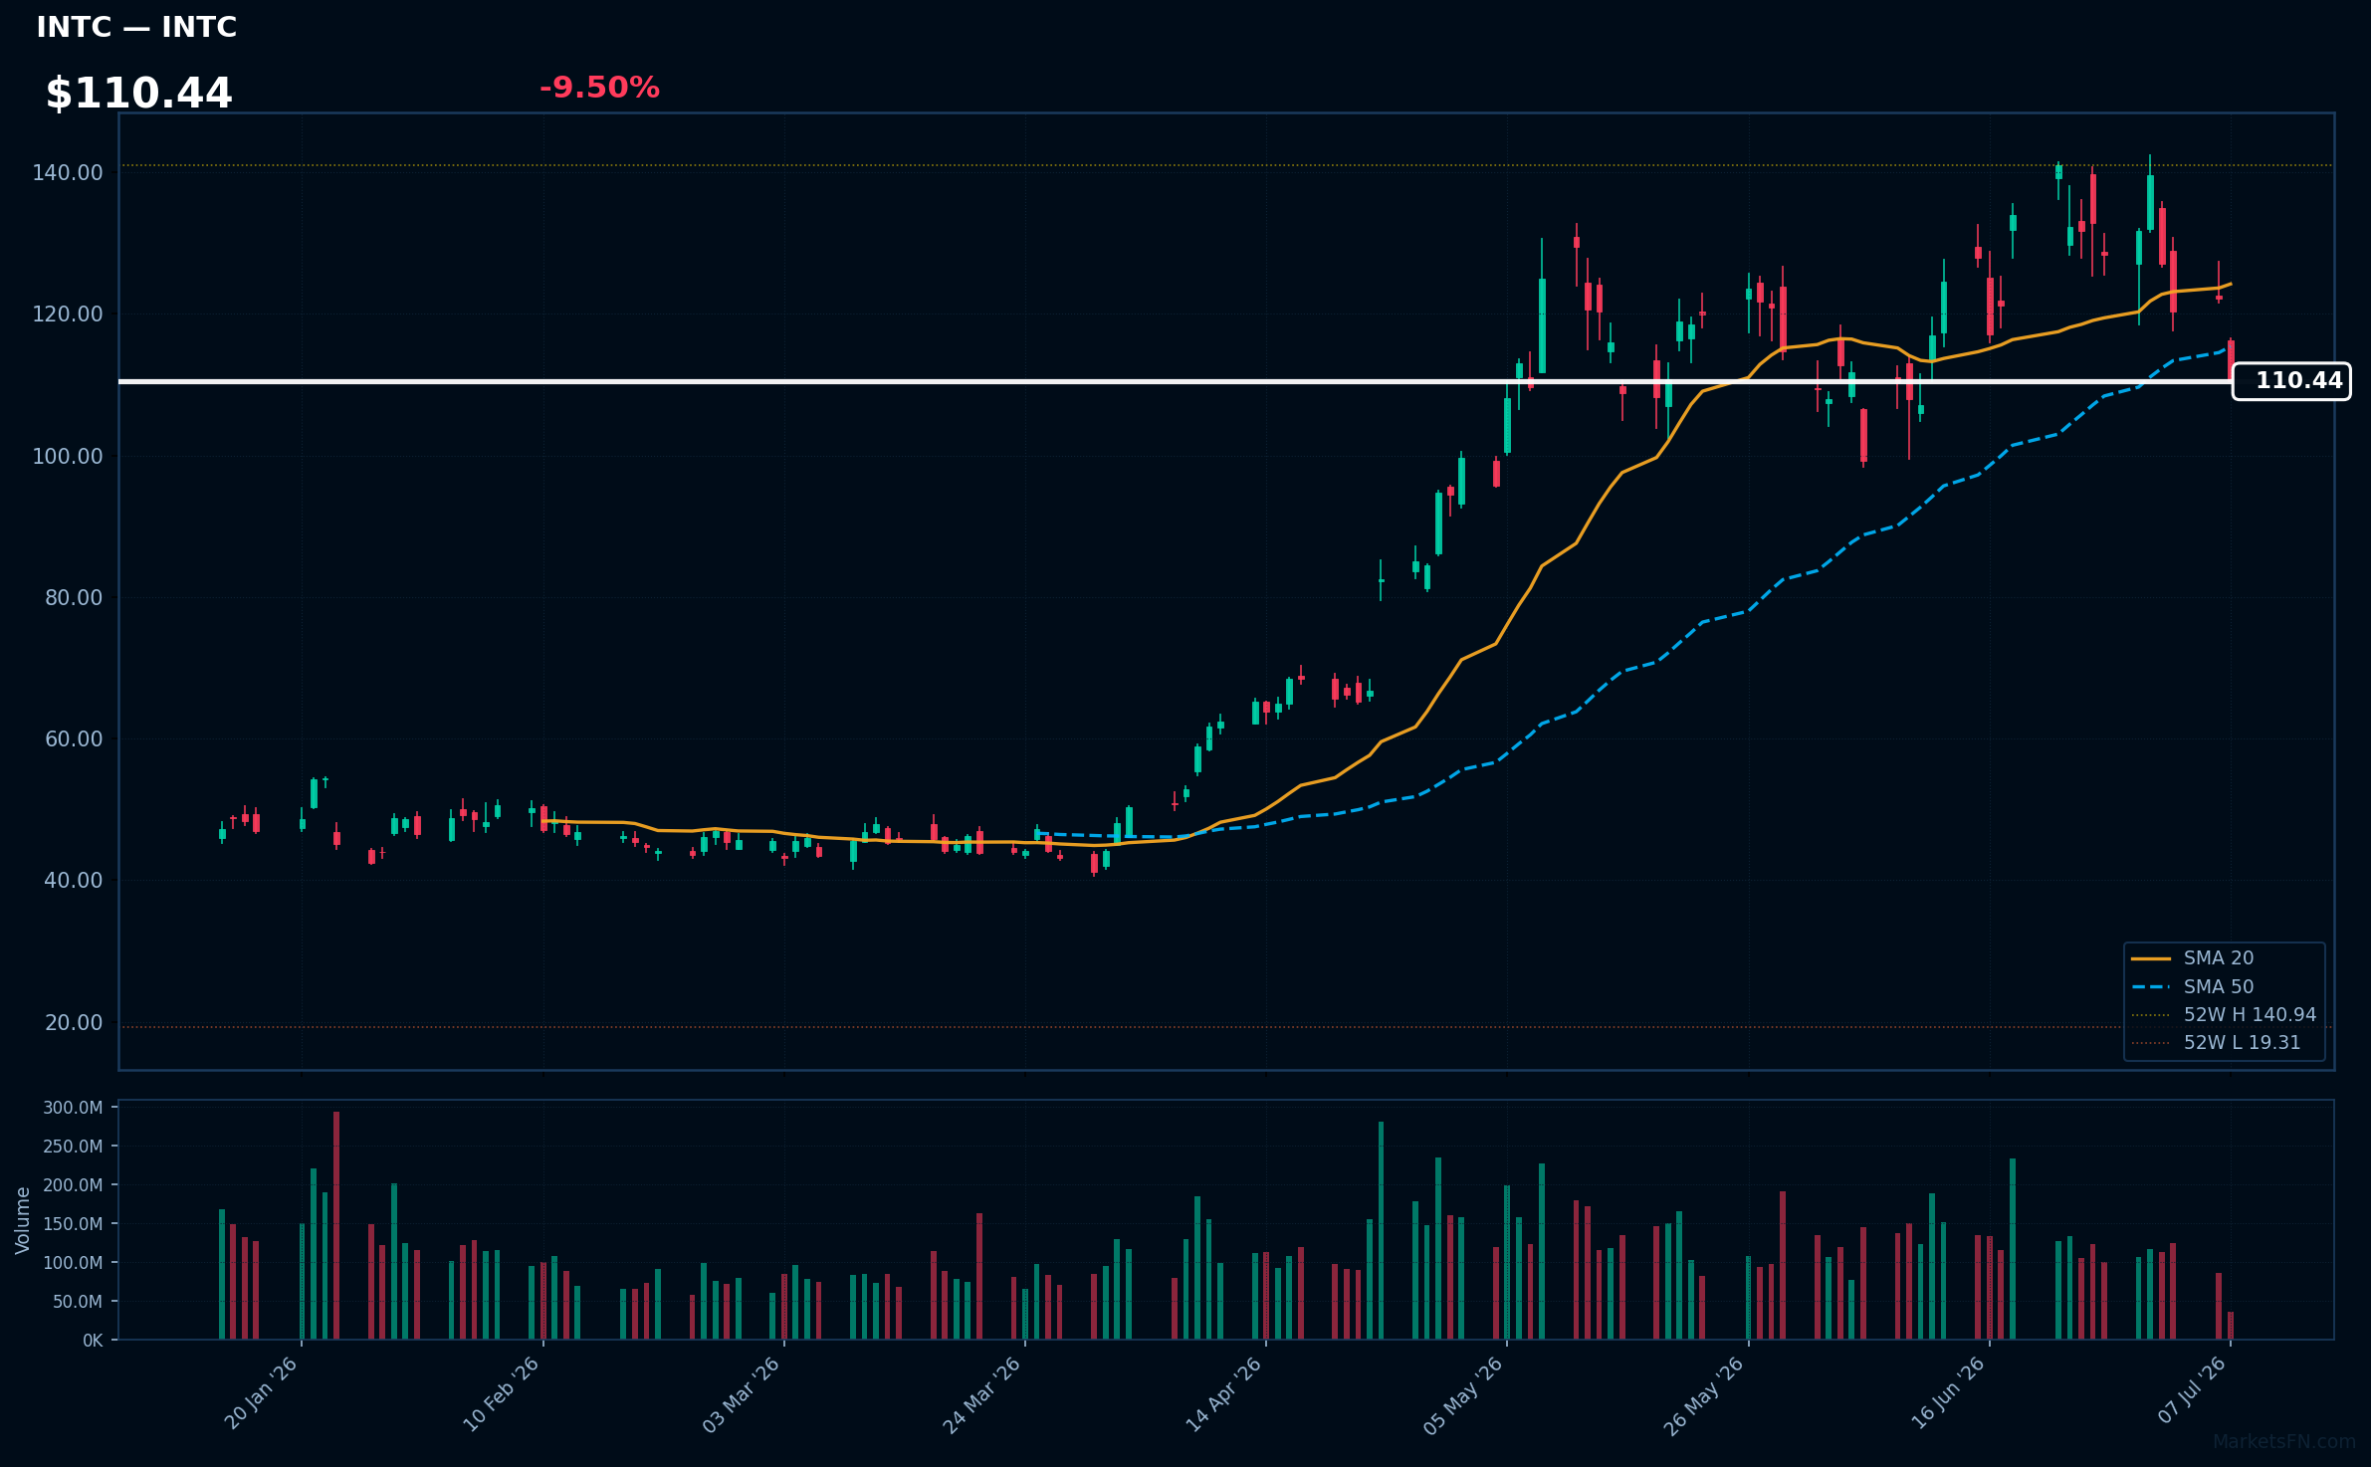Click the $110.44 current price heading
2371x1467 pixels.
pyautogui.click(x=138, y=94)
